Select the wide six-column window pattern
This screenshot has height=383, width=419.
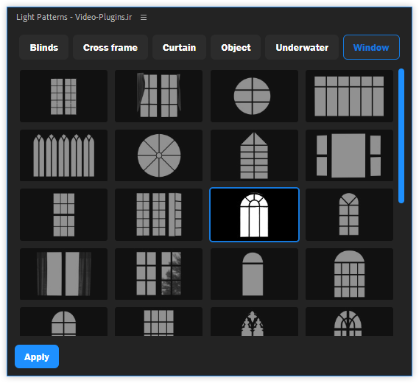tap(349, 96)
